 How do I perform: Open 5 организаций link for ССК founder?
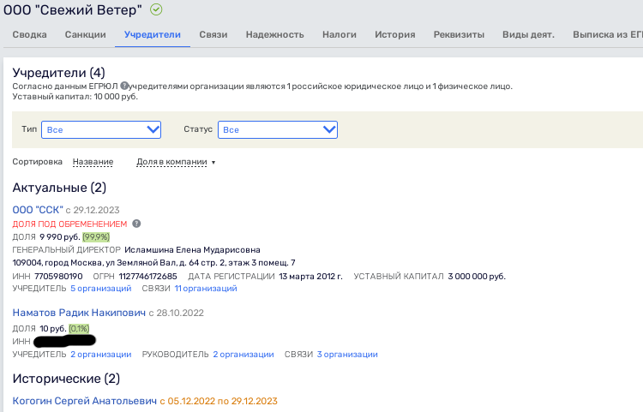click(101, 289)
